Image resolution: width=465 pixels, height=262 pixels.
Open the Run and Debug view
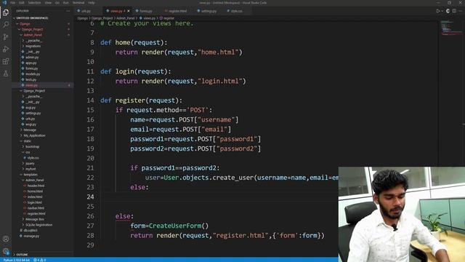(x=6, y=49)
